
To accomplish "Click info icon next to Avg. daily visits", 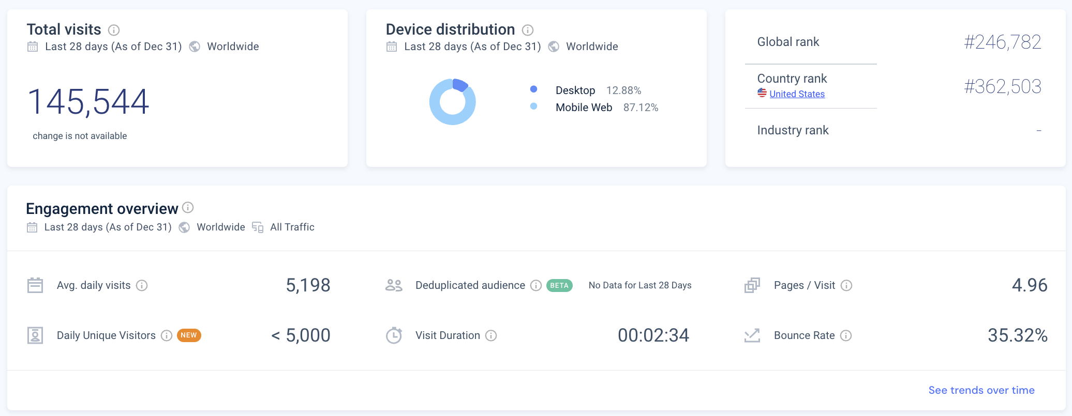I will (142, 285).
